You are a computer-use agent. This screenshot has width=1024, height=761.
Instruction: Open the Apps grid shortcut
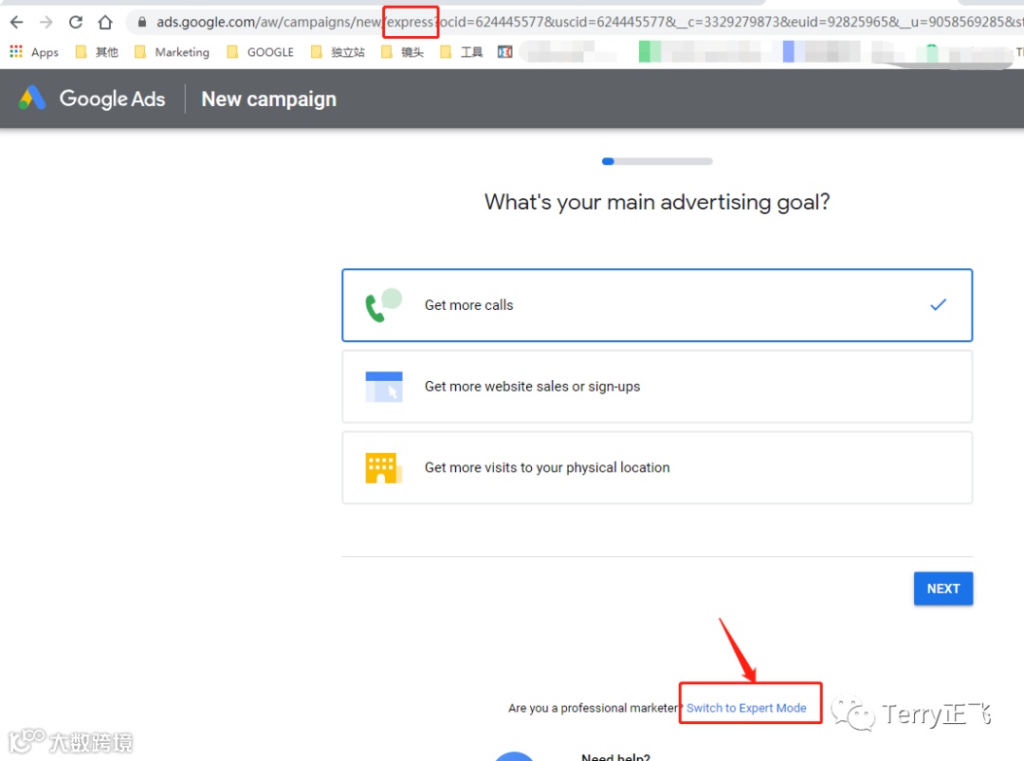click(x=34, y=51)
